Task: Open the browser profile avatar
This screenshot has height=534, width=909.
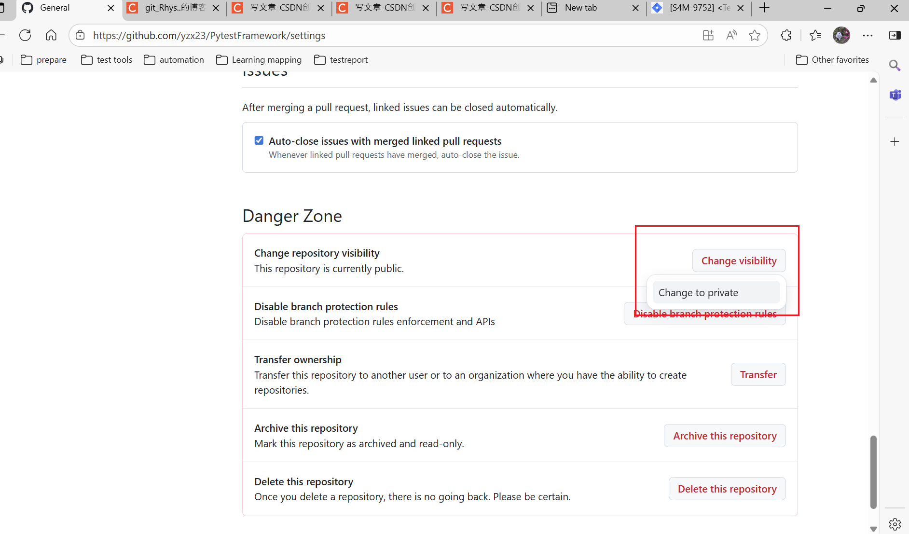Action: pyautogui.click(x=841, y=35)
